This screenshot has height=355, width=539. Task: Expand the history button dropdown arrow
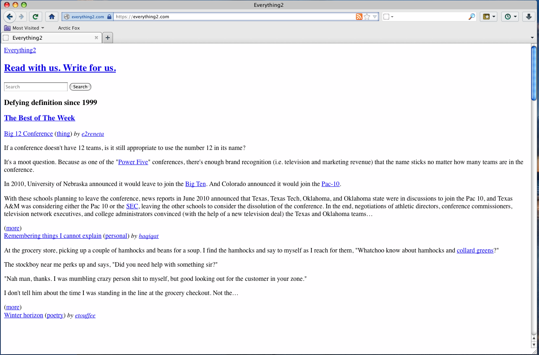(x=516, y=17)
